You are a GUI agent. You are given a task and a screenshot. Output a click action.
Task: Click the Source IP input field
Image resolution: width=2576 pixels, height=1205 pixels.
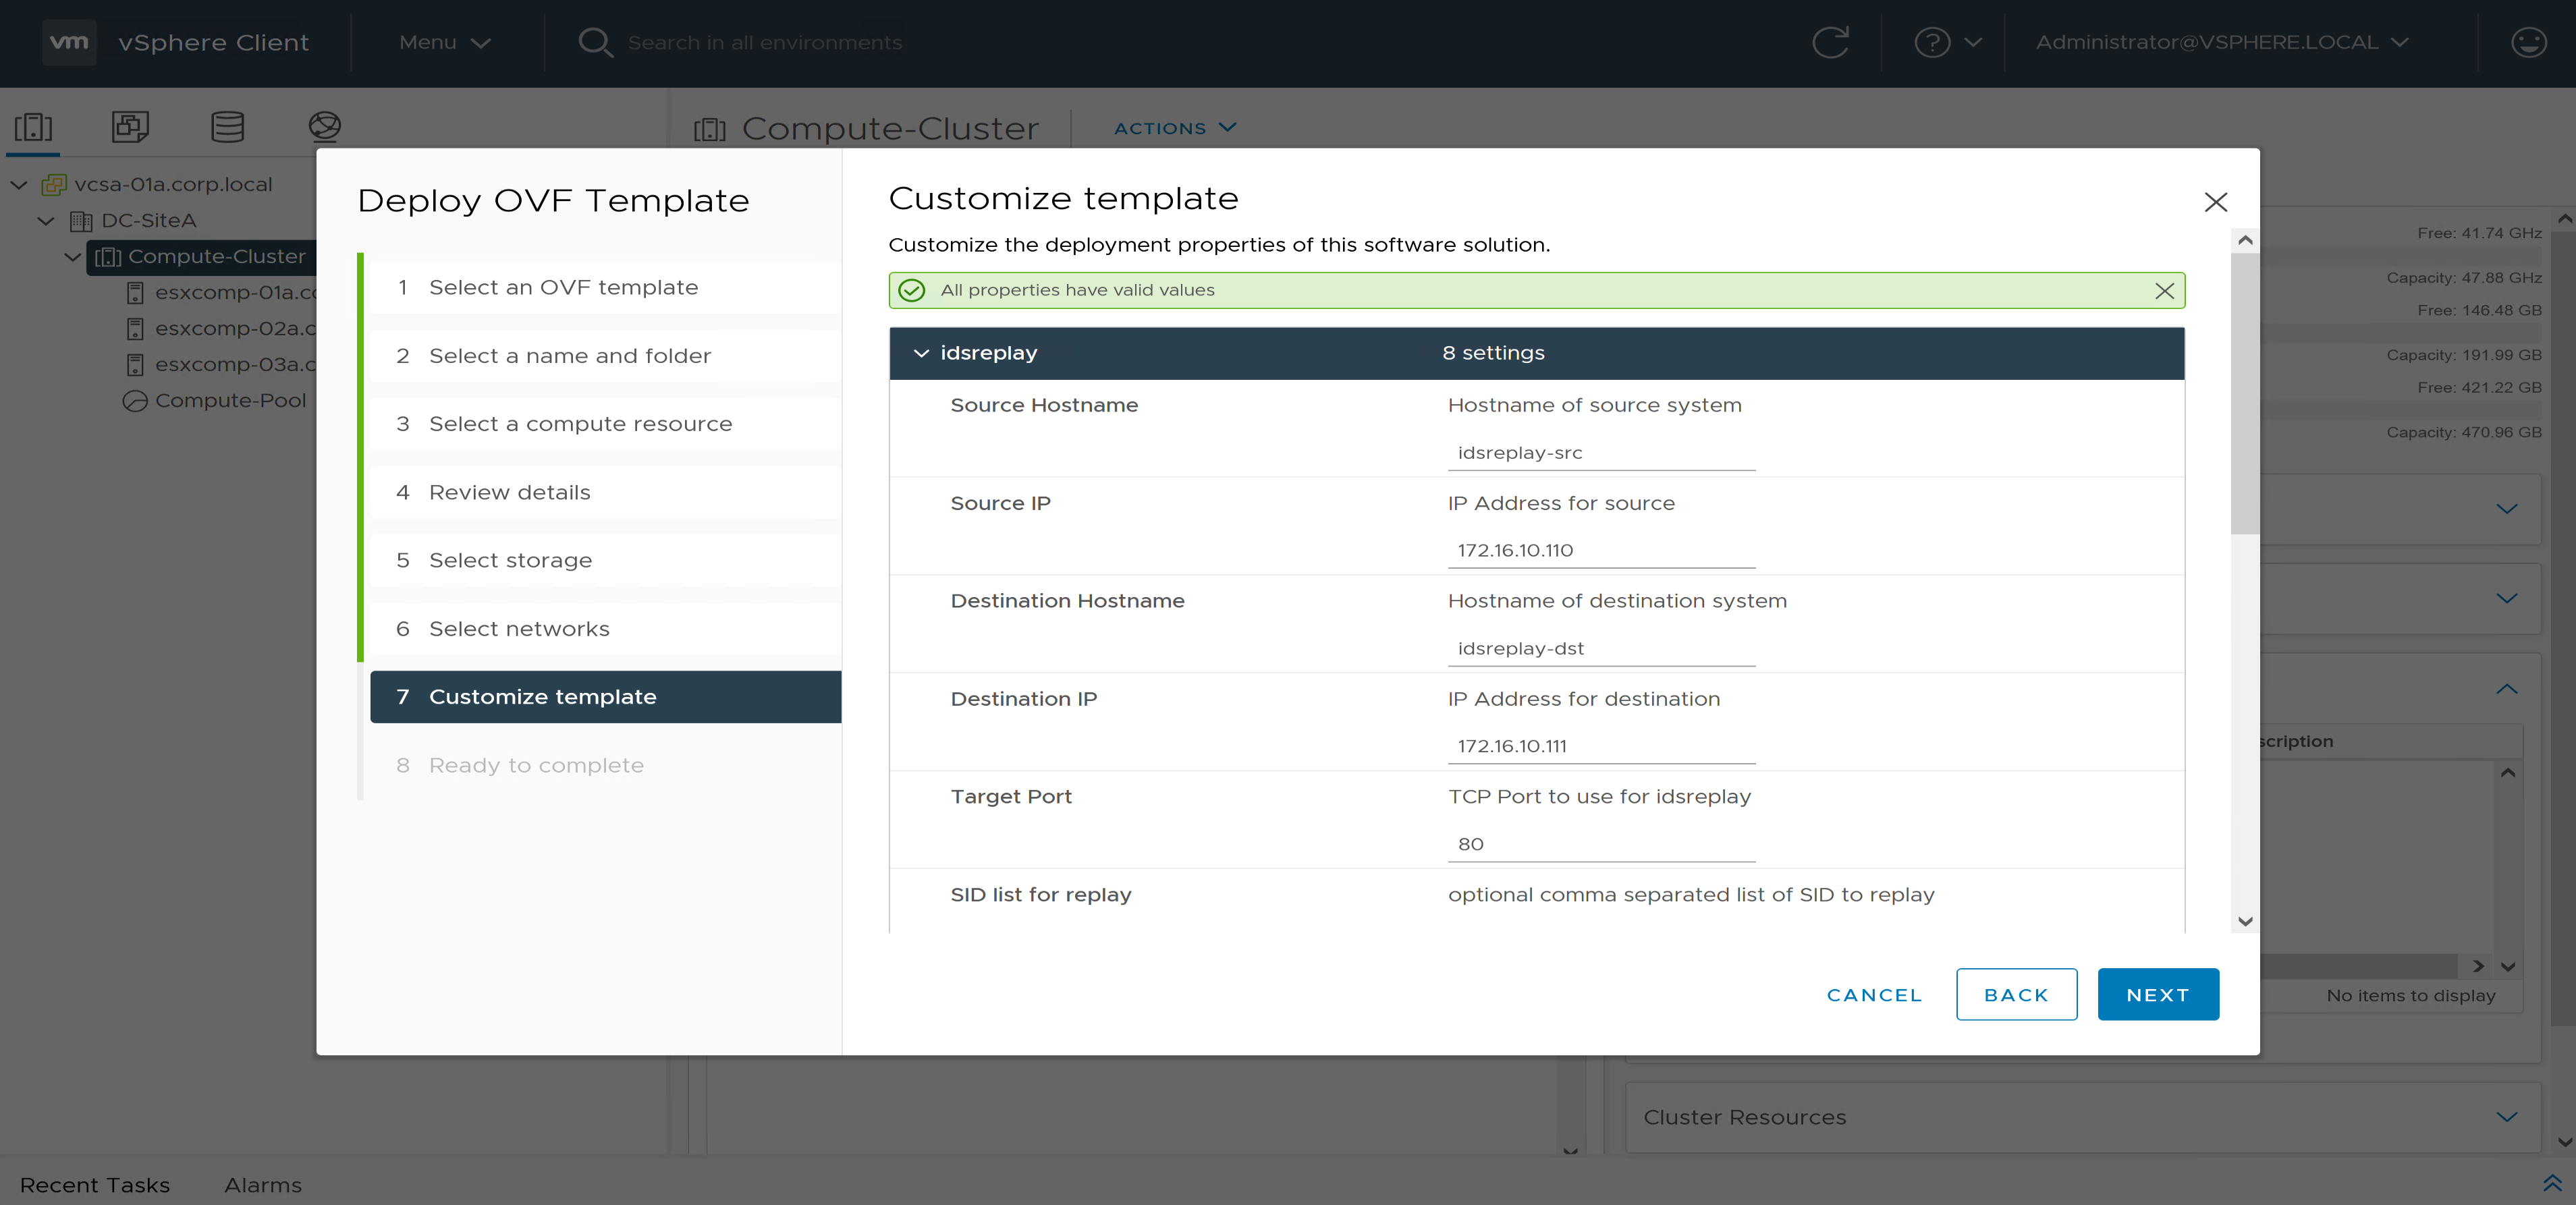click(x=1601, y=551)
